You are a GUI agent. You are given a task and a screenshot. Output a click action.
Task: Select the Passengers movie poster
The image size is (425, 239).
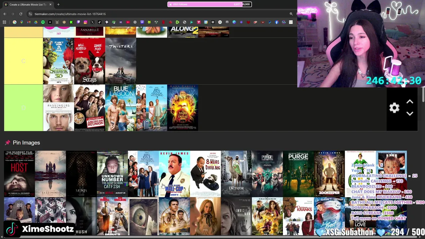tap(58, 108)
